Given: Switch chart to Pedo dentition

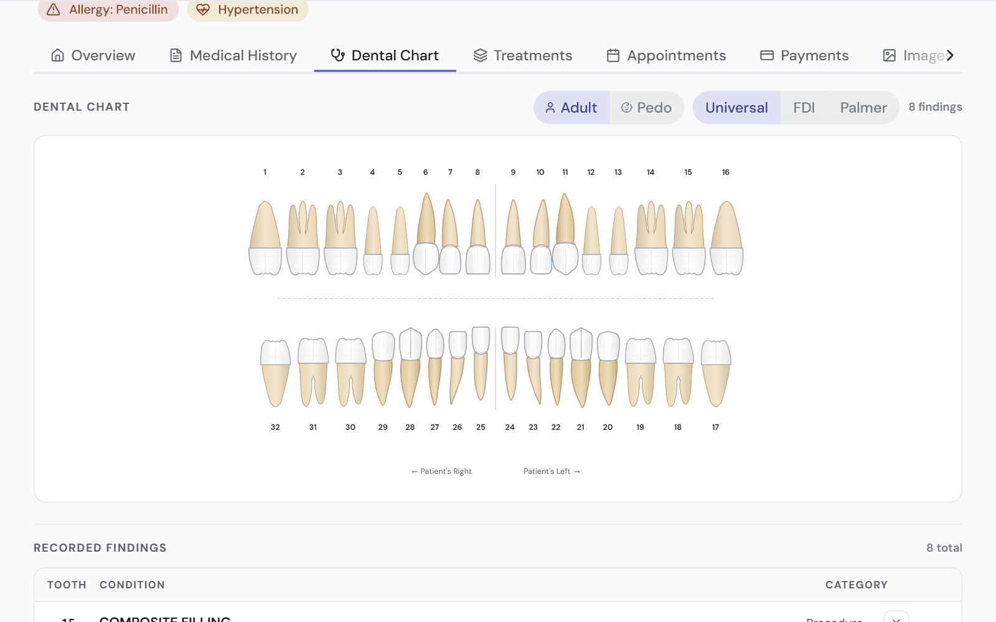Looking at the screenshot, I should (646, 108).
